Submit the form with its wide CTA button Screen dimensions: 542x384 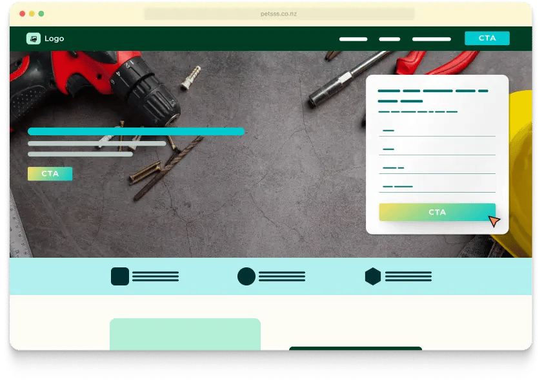pyautogui.click(x=437, y=212)
